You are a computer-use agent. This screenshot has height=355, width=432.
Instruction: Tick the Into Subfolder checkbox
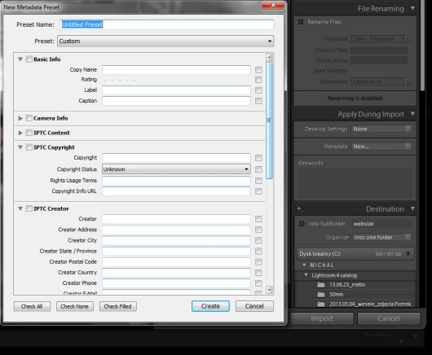point(302,223)
